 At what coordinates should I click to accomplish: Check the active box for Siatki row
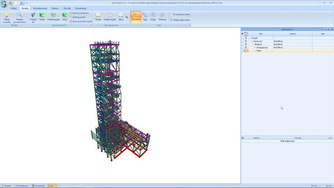tap(246, 51)
